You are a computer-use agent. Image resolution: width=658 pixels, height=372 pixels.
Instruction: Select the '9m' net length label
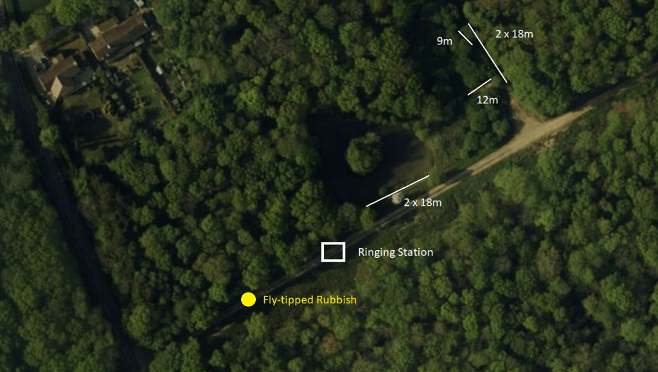445,41
